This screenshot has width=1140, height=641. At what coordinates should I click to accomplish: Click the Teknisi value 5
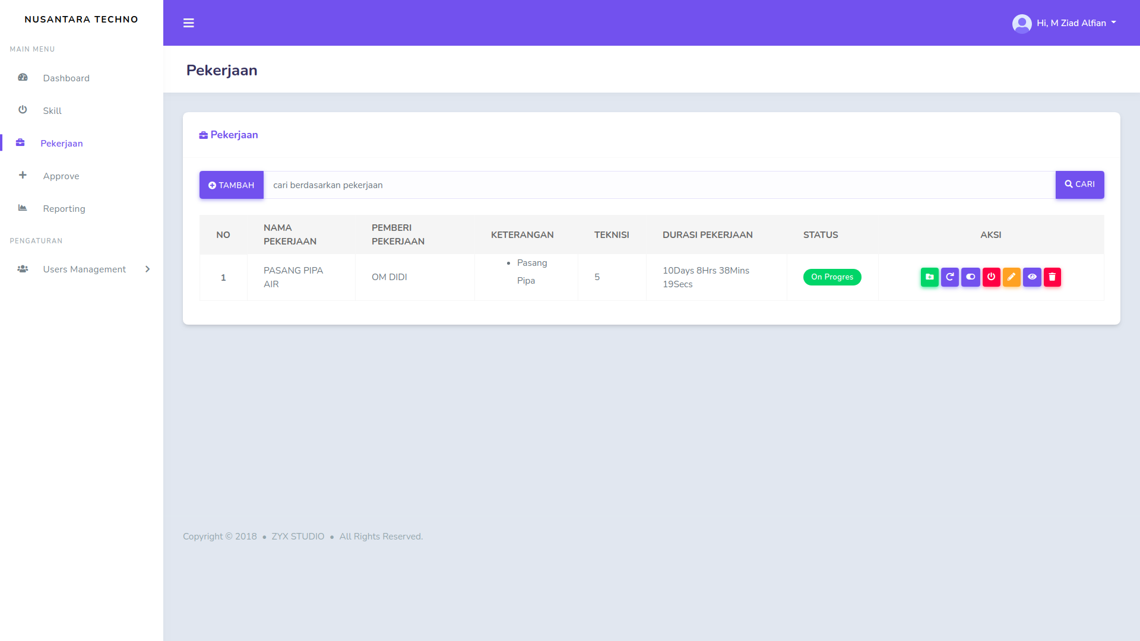[x=597, y=277]
